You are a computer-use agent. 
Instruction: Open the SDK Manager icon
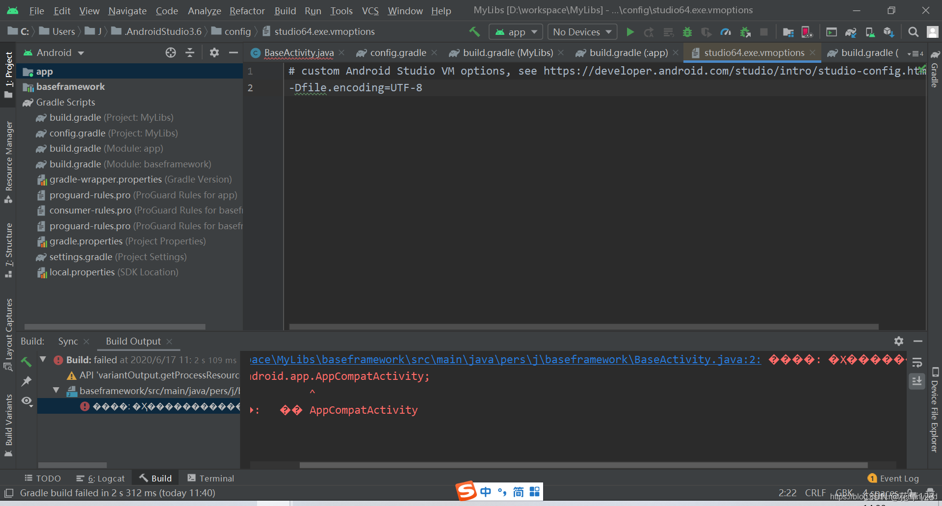(889, 32)
